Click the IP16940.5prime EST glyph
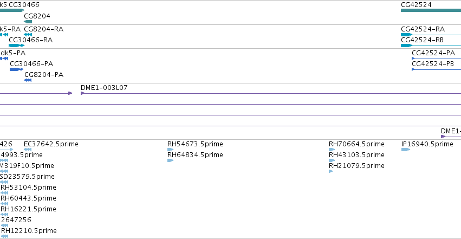The height and width of the screenshot is (239, 461). coord(406,150)
